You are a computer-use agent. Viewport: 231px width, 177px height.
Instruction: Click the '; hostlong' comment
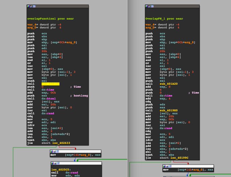79,96
